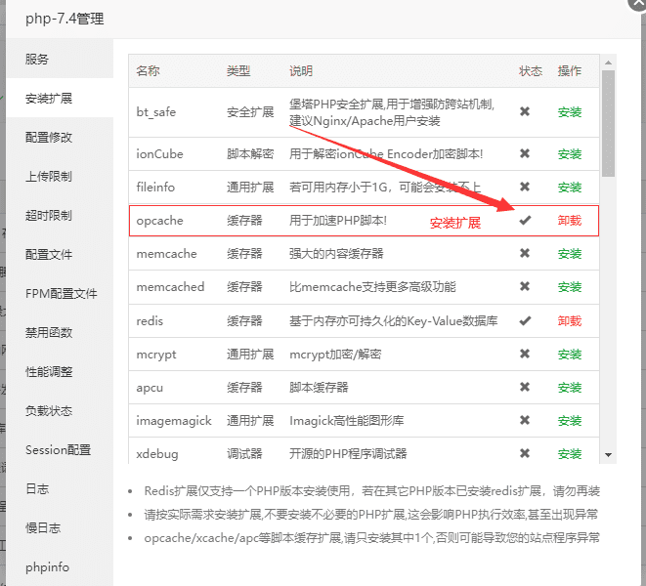Click the memcached name cell
This screenshot has height=586, width=646.
coord(170,286)
